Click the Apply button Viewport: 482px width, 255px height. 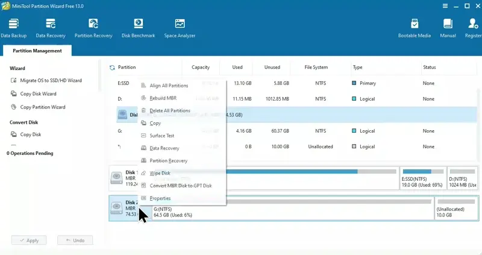29,241
